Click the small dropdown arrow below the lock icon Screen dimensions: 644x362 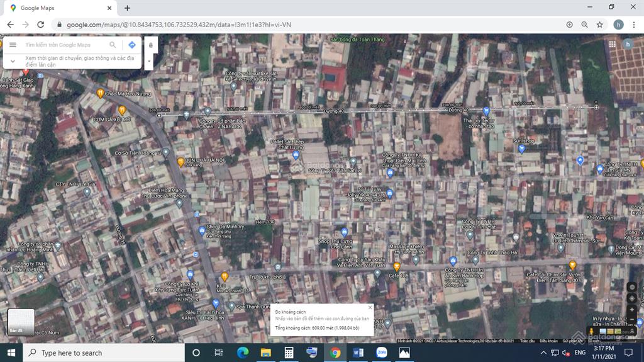pyautogui.click(x=150, y=62)
